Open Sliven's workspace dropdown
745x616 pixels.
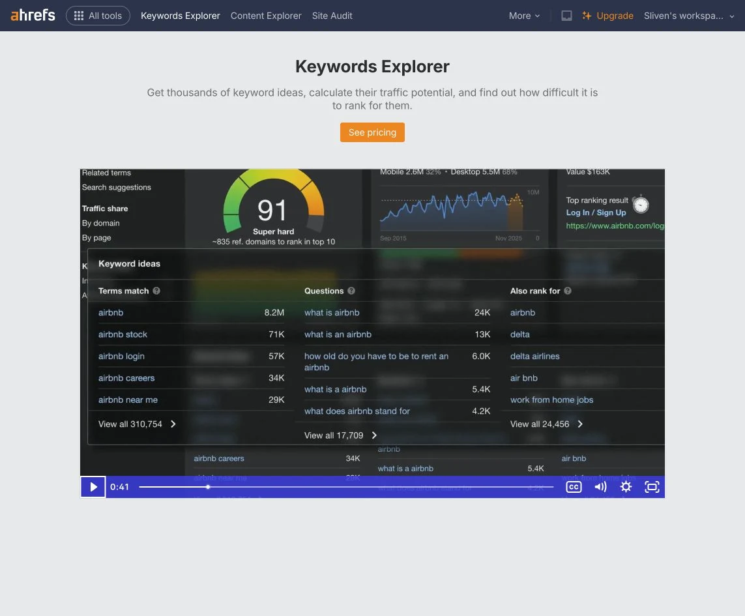coord(689,16)
